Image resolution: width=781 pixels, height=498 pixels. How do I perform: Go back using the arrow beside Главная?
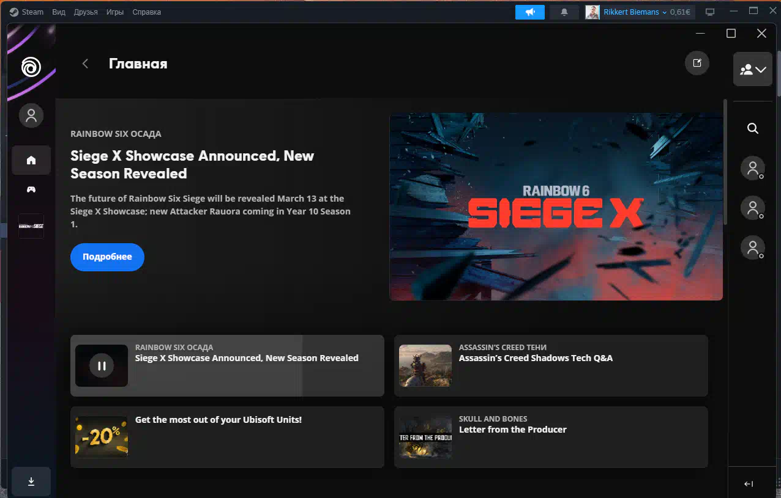click(85, 64)
